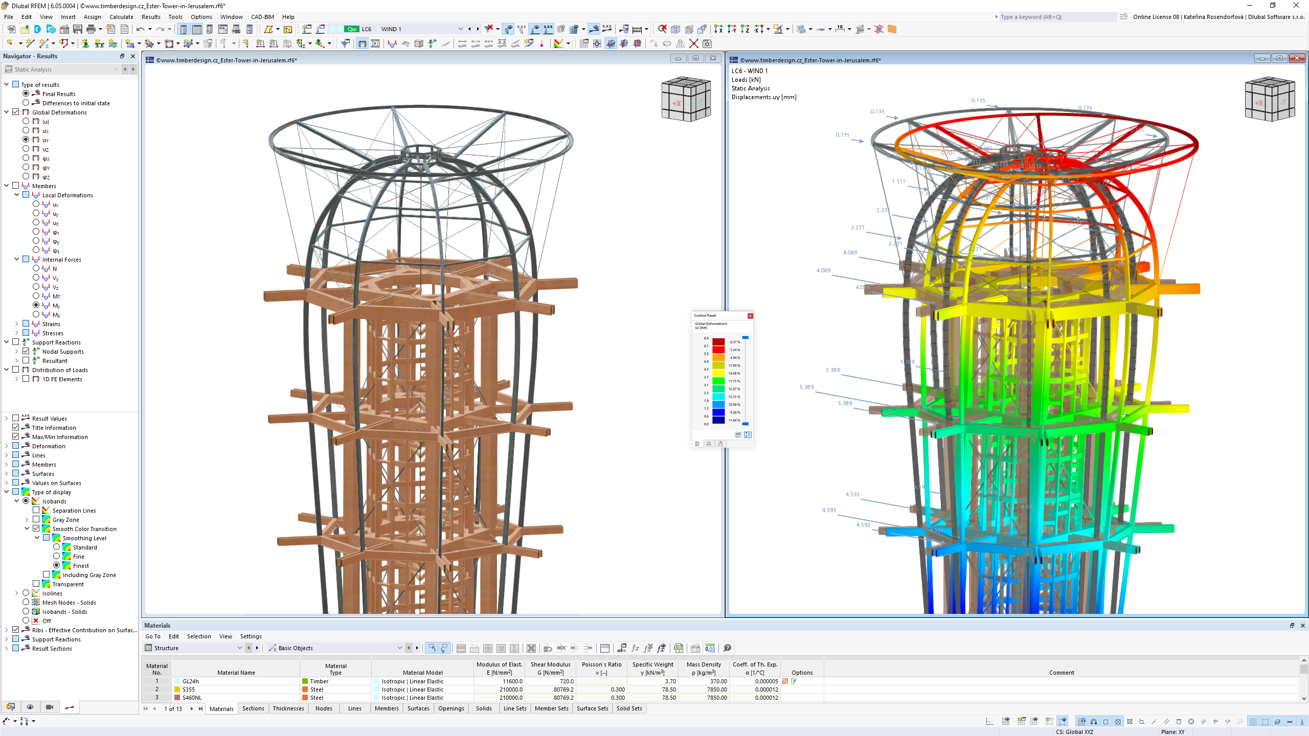
Task: Open the Basic Objects dropdown
Action: (x=399, y=648)
